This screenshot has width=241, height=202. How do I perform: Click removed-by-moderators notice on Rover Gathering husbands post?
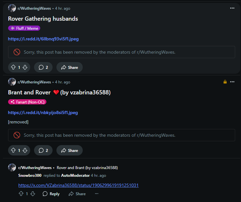click(122, 52)
